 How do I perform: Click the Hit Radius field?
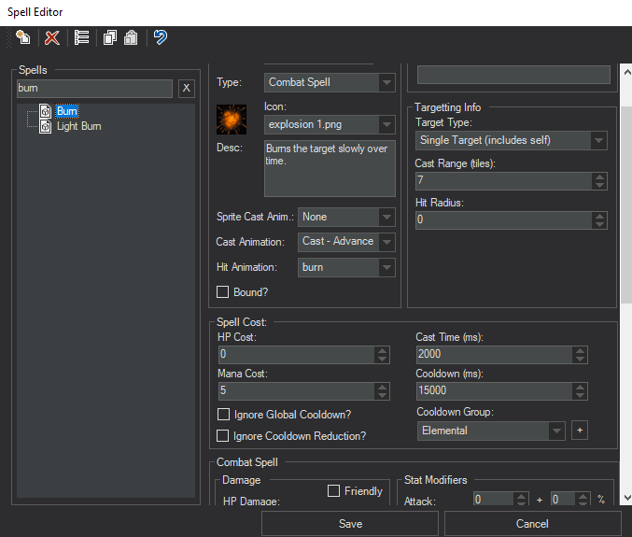click(x=504, y=220)
